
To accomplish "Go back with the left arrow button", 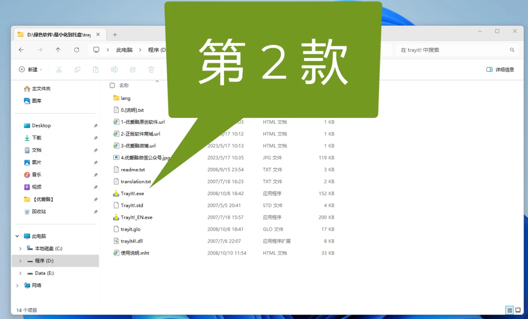I will 21,50.
